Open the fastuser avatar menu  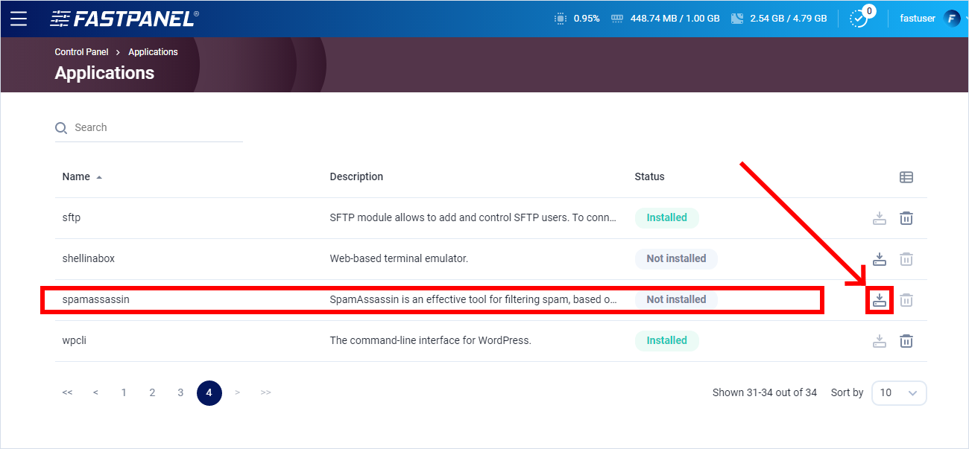click(952, 19)
